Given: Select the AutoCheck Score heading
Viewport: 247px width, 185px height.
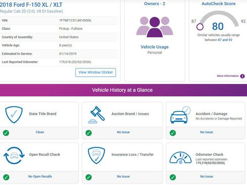Looking at the screenshot, I should (x=219, y=4).
